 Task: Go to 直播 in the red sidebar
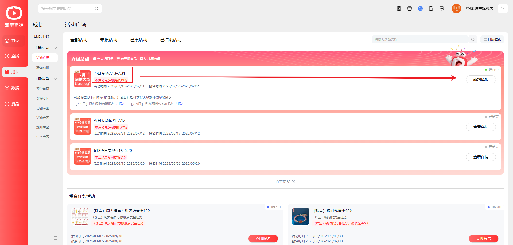pos(14,56)
